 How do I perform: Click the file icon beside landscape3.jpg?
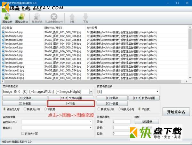point(3,40)
